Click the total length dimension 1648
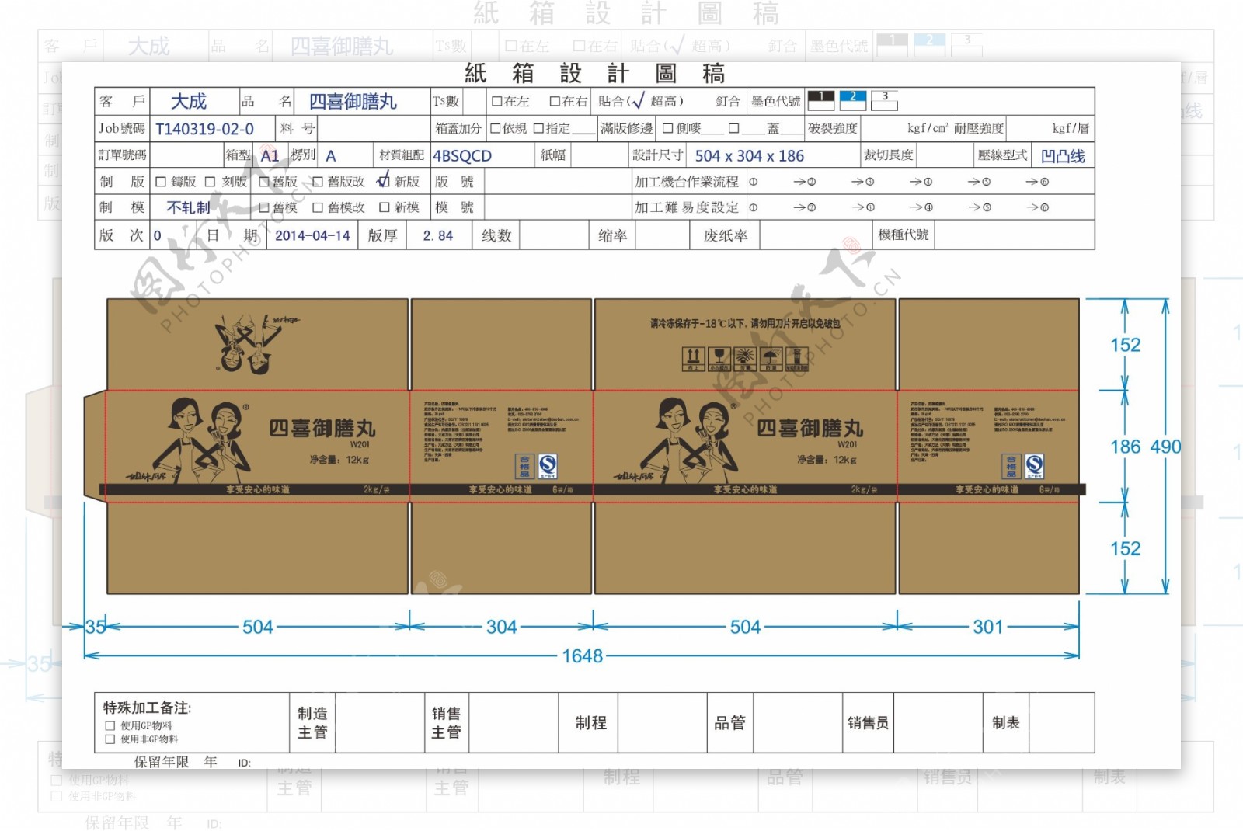The image size is (1243, 831). point(583,656)
